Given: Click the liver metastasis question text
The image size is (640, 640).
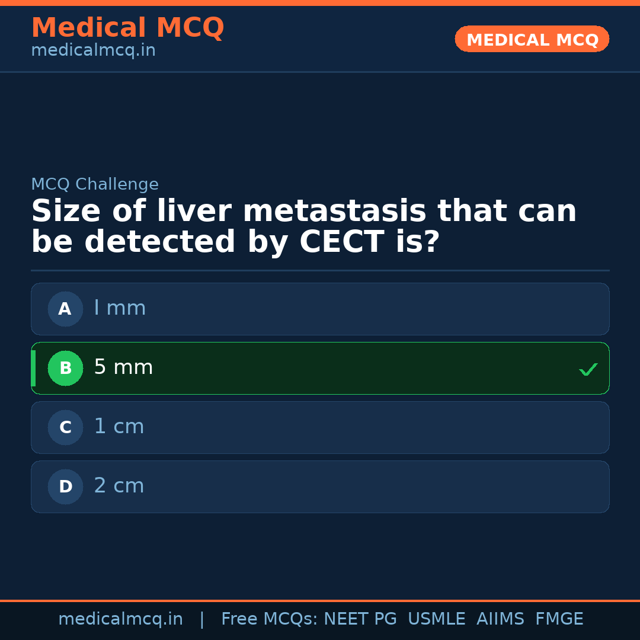Looking at the screenshot, I should tap(303, 227).
